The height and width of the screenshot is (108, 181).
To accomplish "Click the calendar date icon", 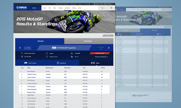I will coord(22,57).
